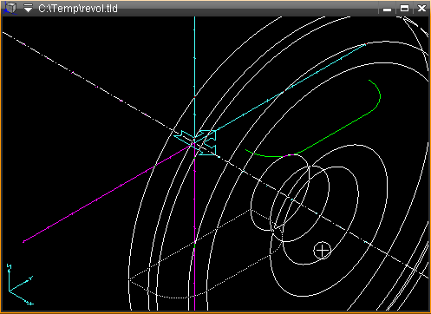Click the cyan coordinate triad origin
This screenshot has height=314, width=431.
click(10, 291)
